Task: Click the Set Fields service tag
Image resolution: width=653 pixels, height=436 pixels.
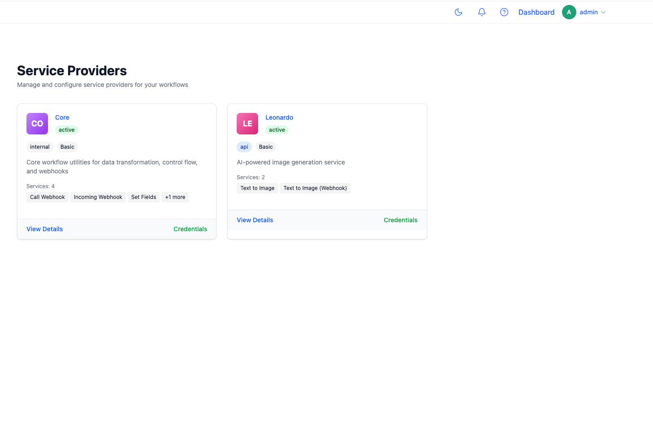Action: point(143,197)
